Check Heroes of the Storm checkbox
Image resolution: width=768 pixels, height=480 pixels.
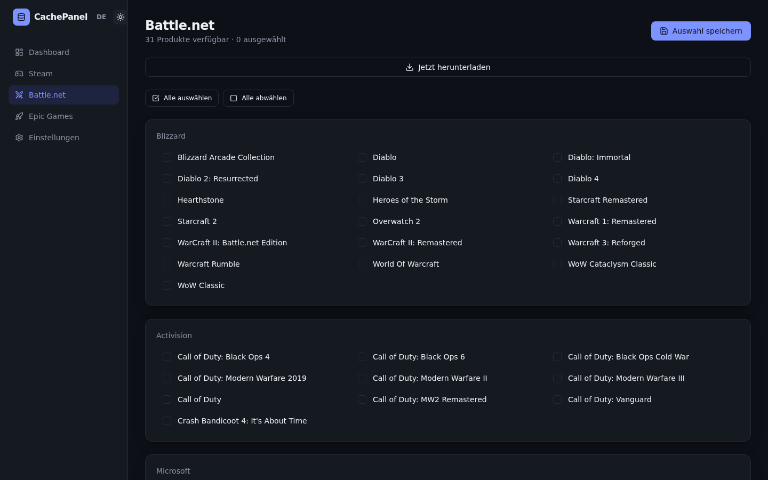coord(362,200)
